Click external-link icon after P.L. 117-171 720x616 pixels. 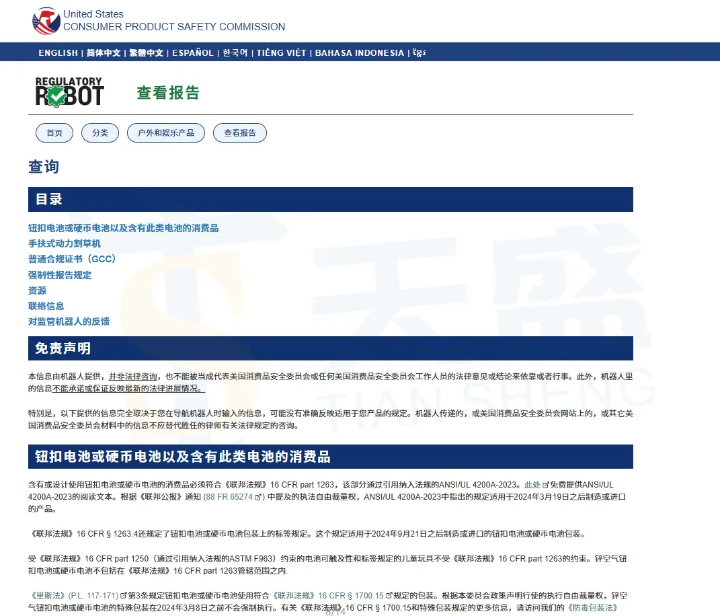(124, 595)
